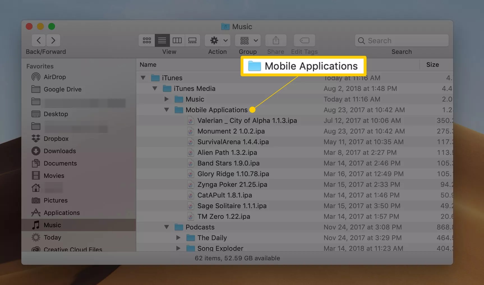Select list view button in toolbar

(x=162, y=40)
